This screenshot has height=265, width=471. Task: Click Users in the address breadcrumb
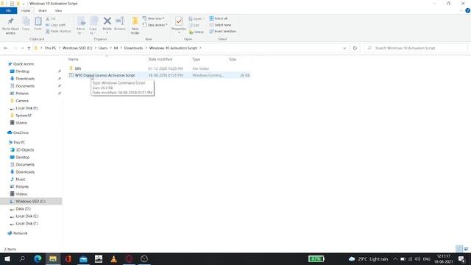[x=103, y=48]
